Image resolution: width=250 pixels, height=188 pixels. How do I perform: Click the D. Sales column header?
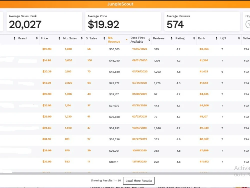[x=91, y=38]
